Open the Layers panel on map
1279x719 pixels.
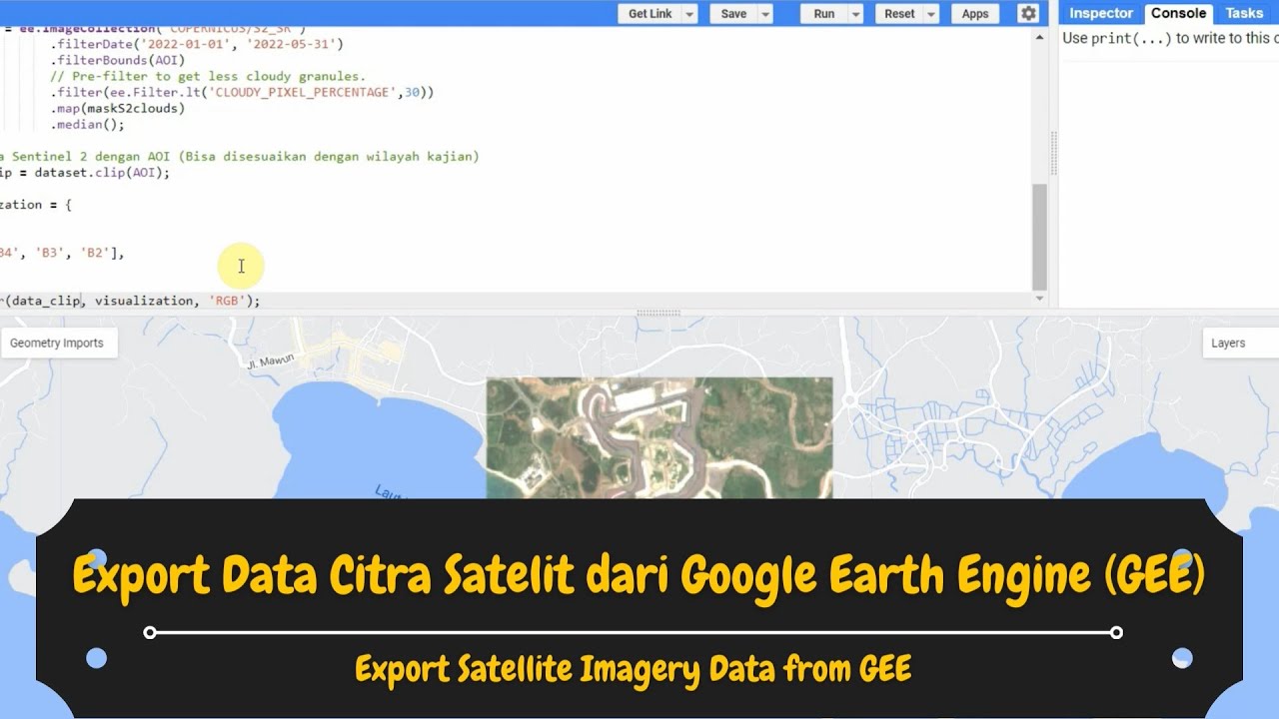[1240, 343]
